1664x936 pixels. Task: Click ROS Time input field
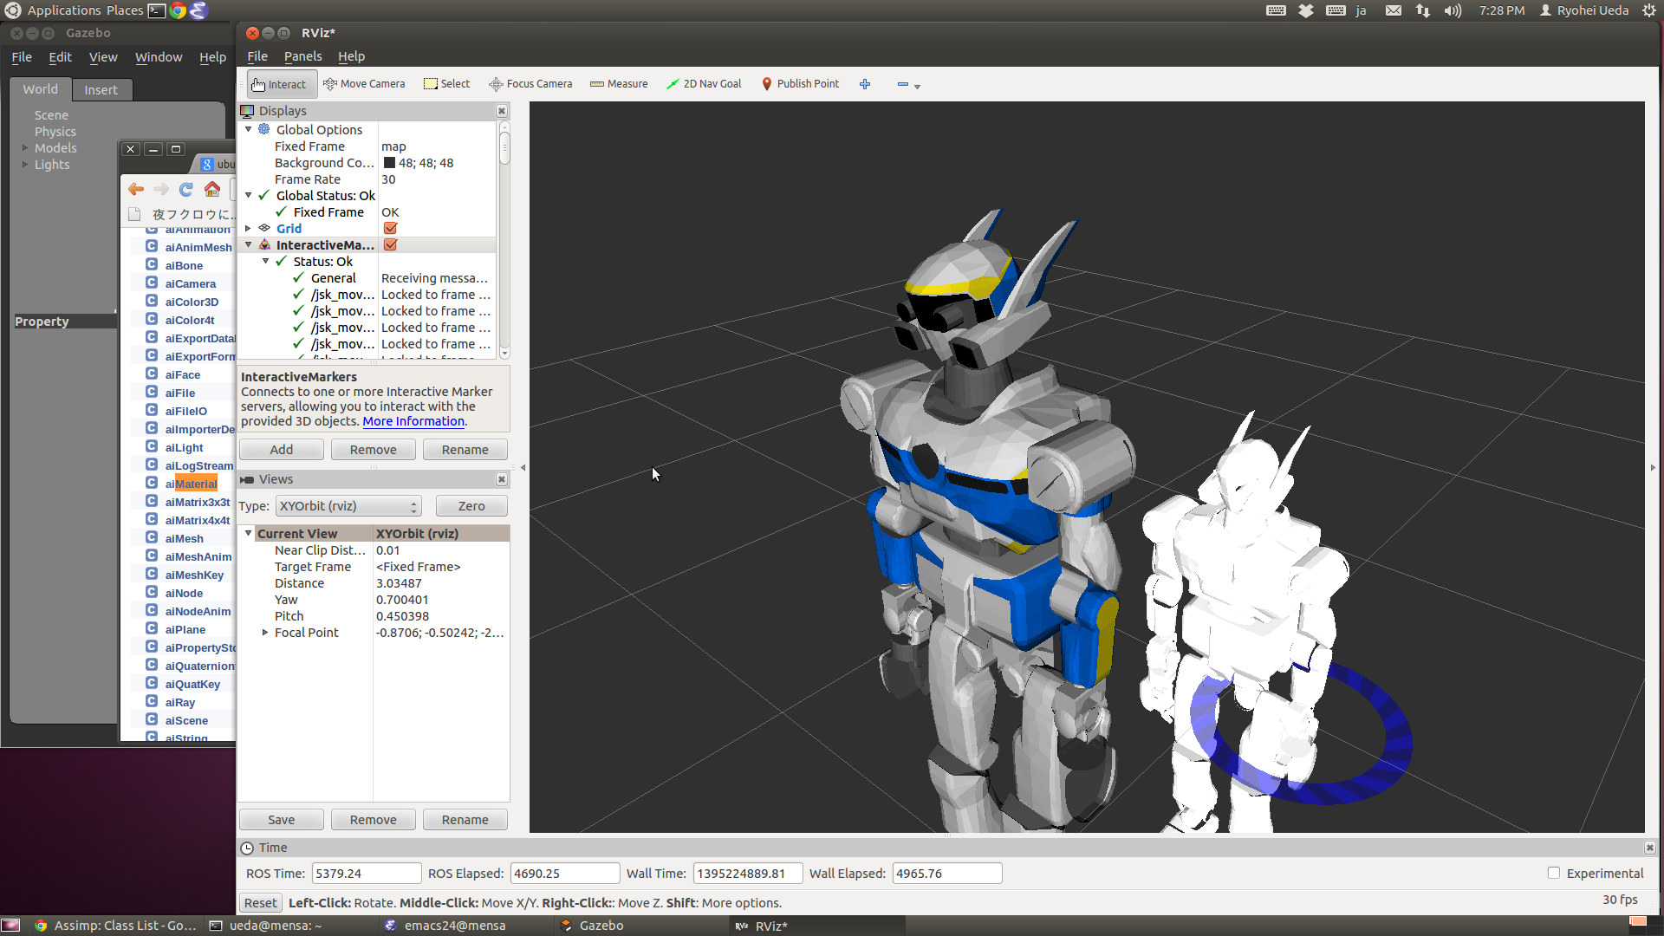[365, 873]
